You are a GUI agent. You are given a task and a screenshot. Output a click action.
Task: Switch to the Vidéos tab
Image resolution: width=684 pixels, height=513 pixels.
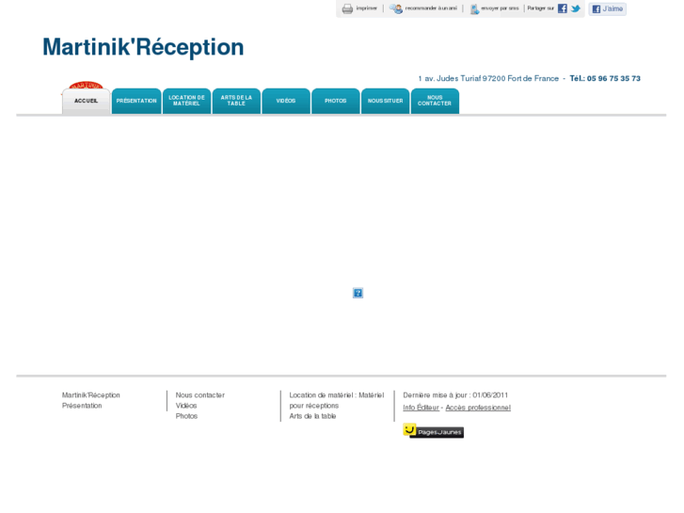pos(286,101)
